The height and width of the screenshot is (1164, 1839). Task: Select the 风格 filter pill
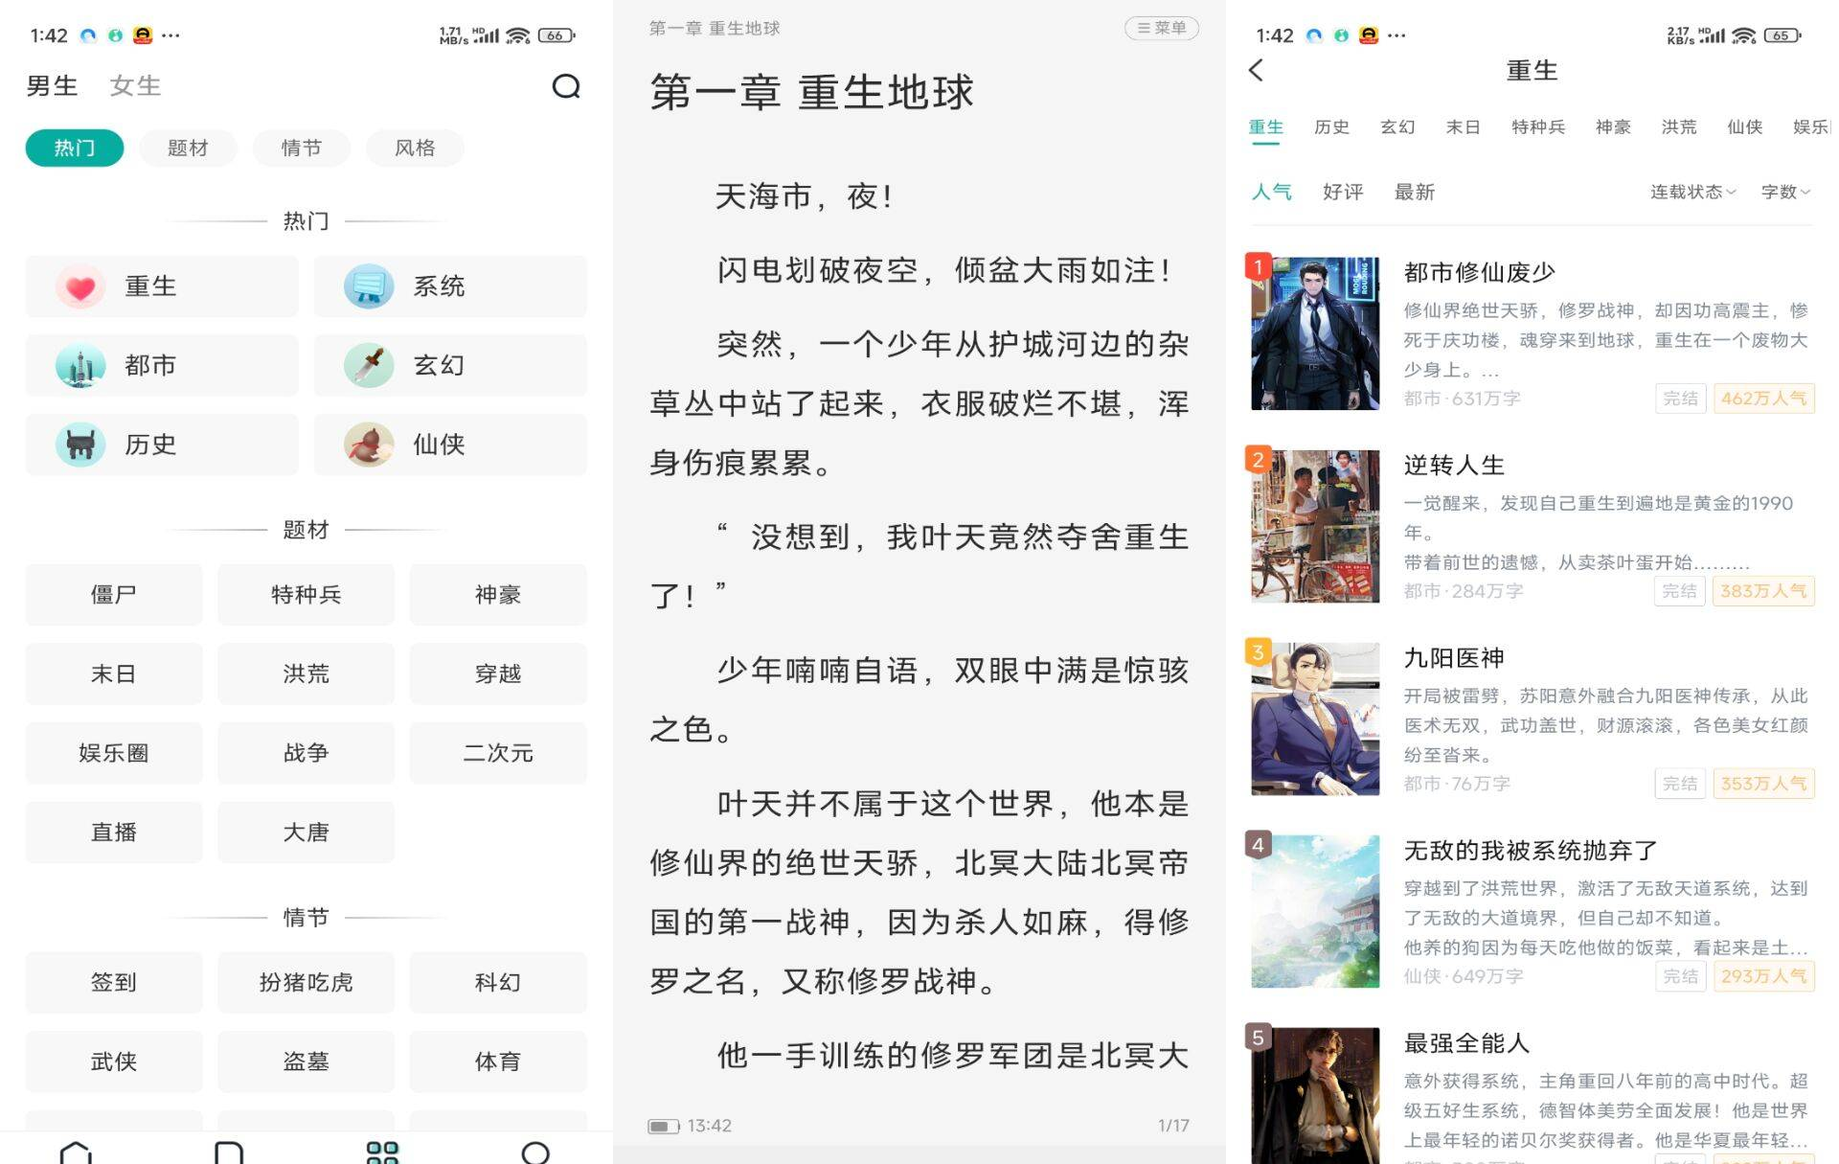point(415,148)
